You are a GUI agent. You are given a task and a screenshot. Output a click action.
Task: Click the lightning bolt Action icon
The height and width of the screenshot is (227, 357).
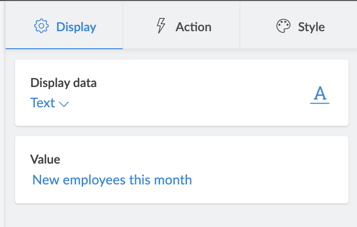[x=161, y=26]
